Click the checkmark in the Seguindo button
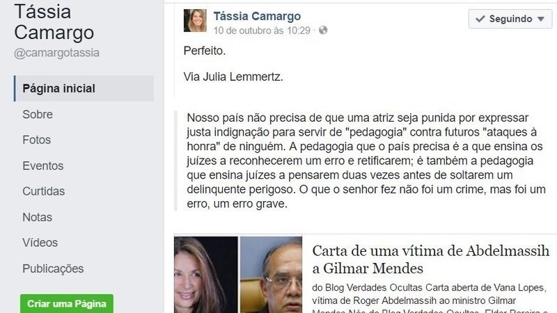This screenshot has width=557, height=313. tap(480, 19)
